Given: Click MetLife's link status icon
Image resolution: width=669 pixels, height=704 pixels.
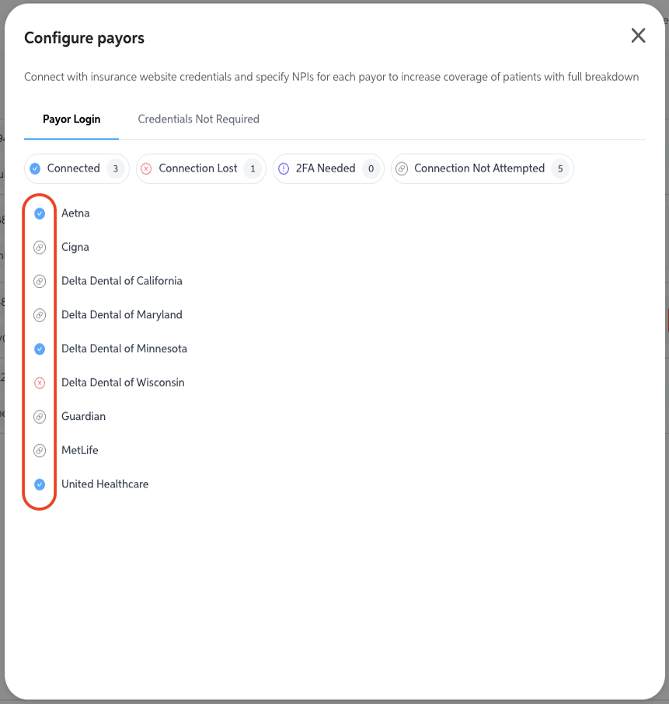Looking at the screenshot, I should [x=40, y=450].
